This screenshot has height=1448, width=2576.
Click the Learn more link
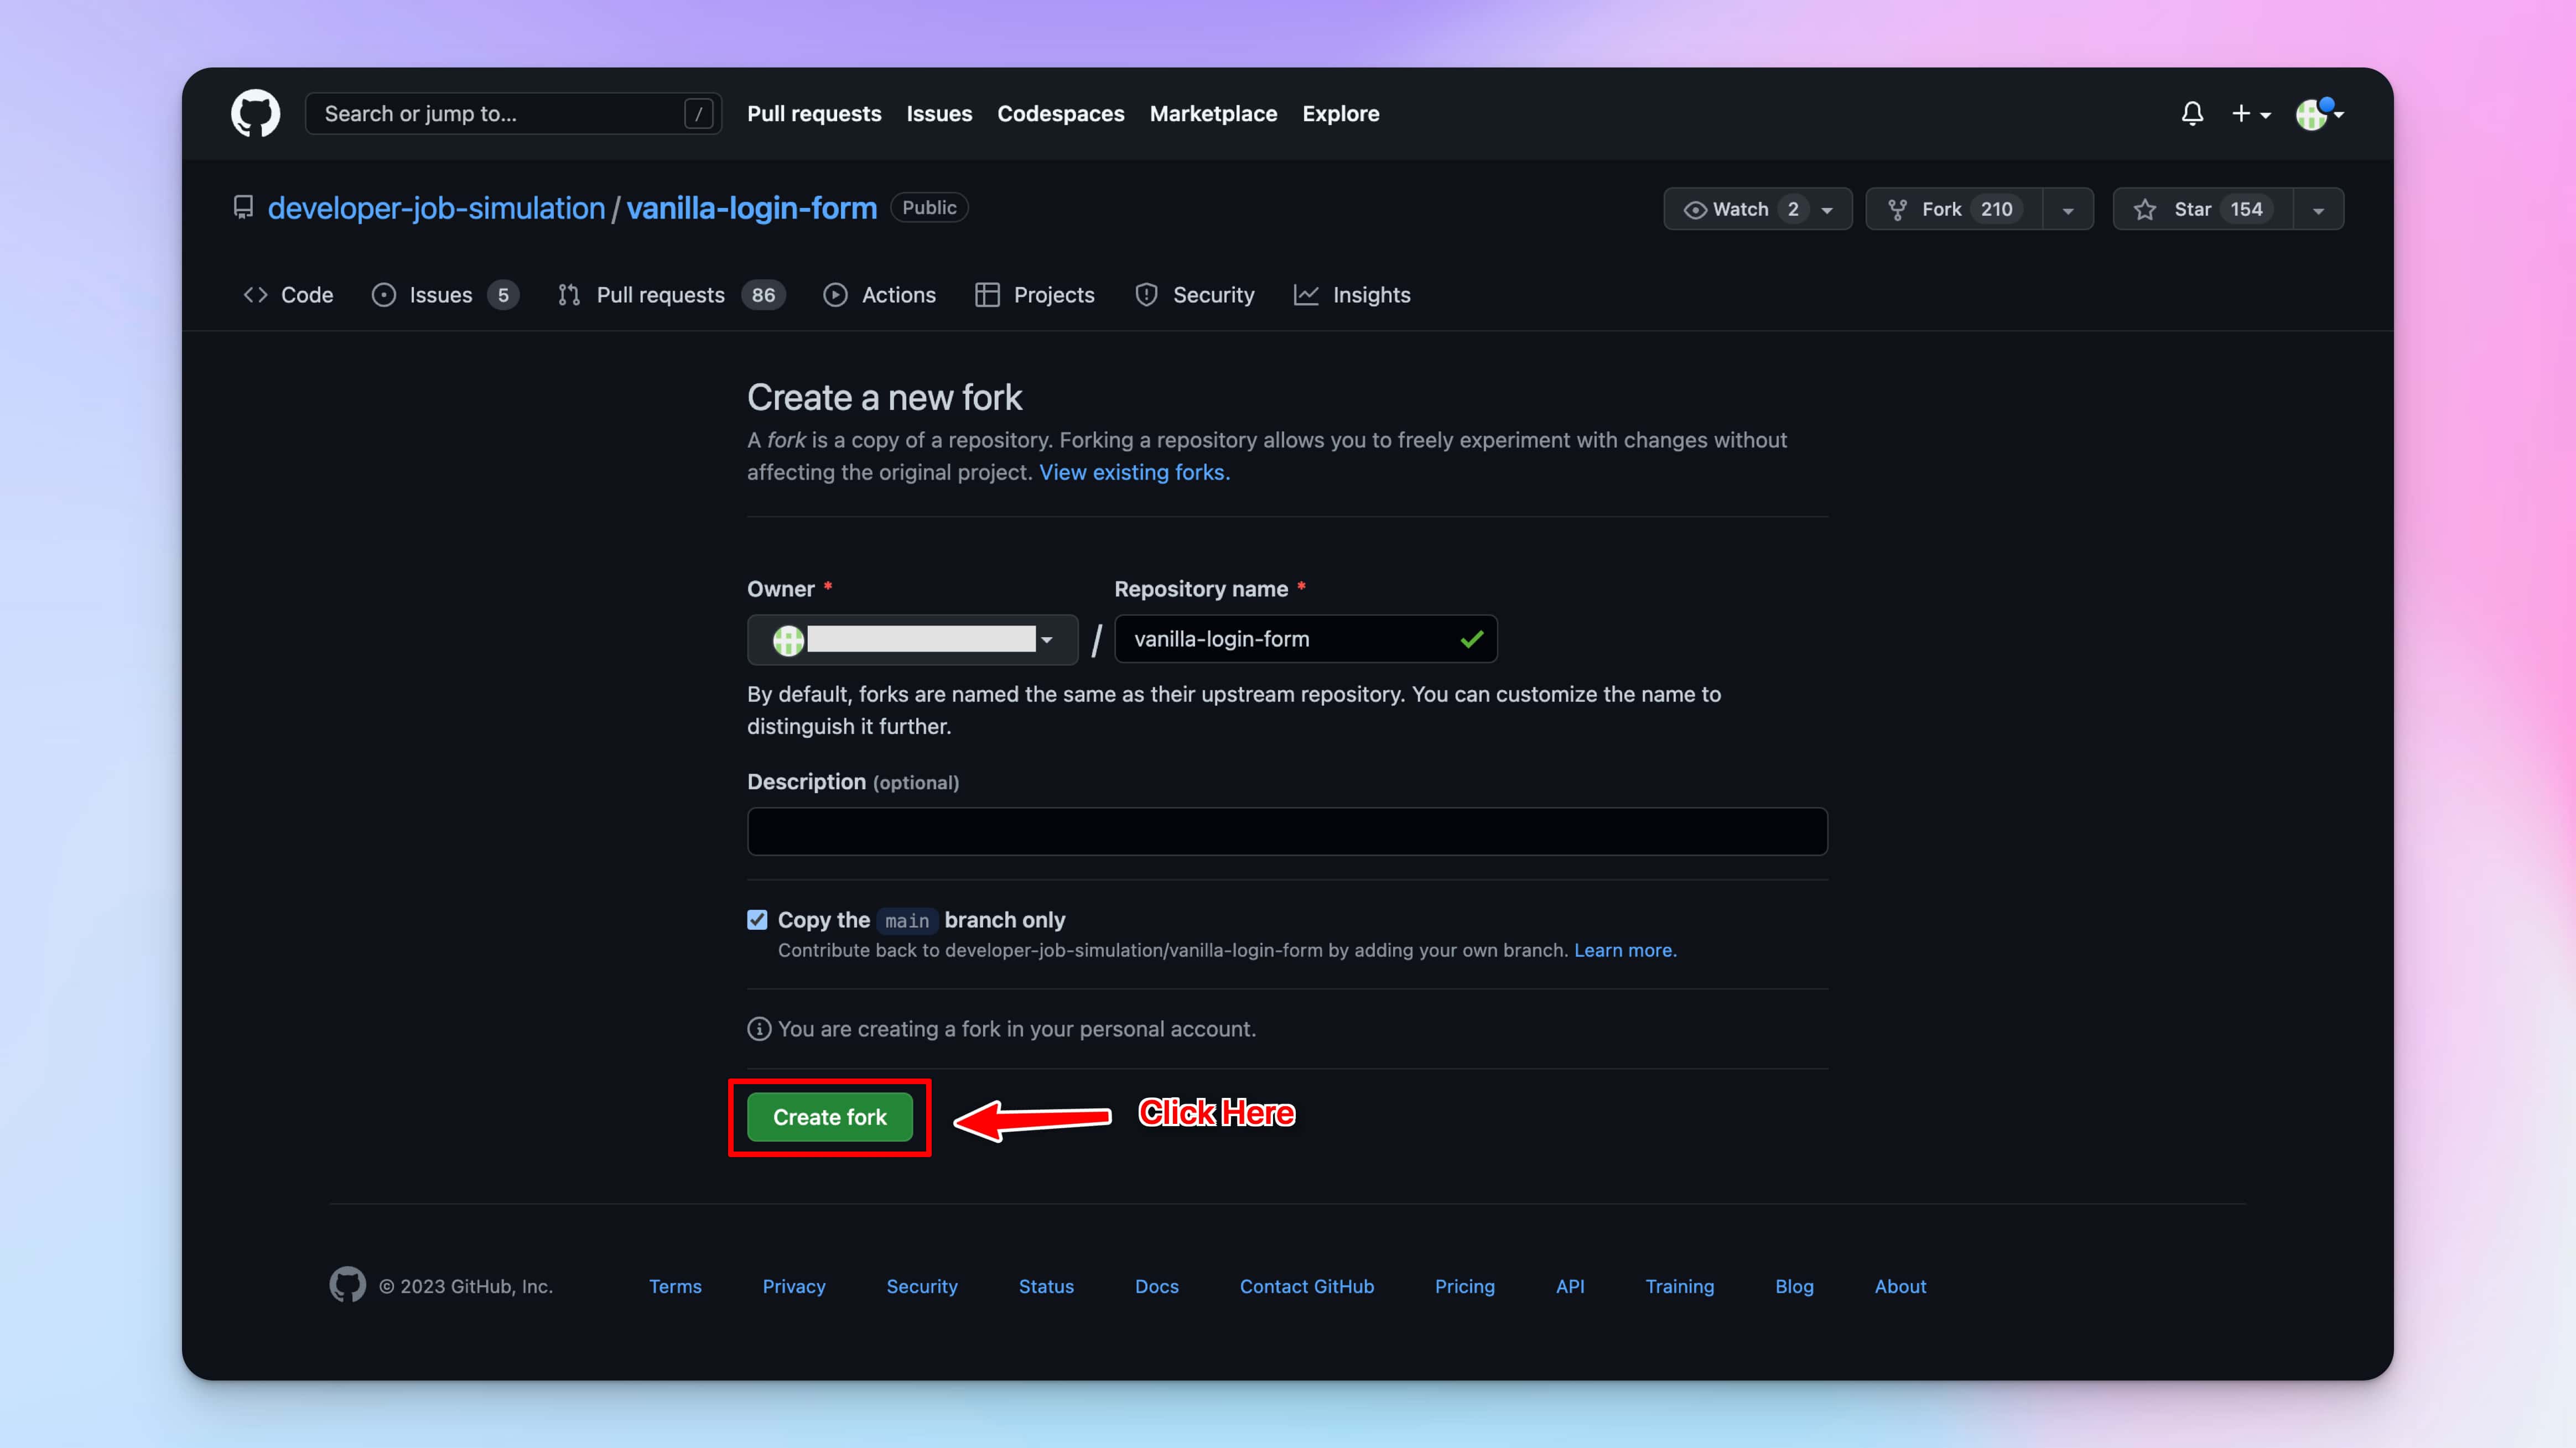(1621, 950)
